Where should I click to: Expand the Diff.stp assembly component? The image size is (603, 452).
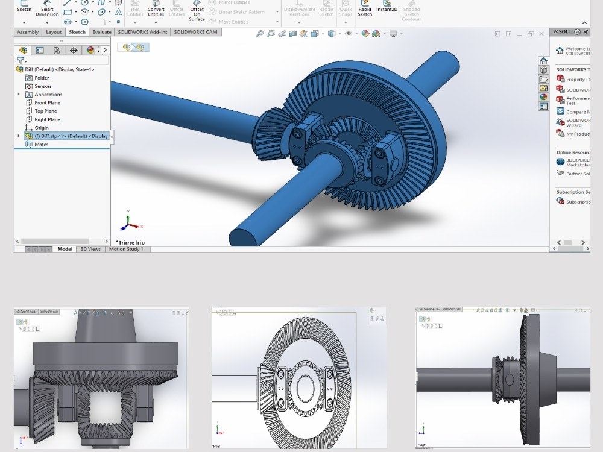click(x=18, y=136)
